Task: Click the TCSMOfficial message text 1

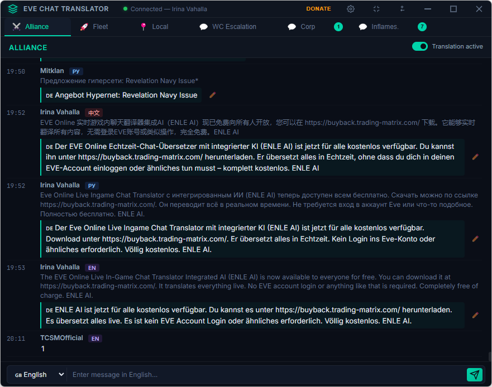Action: tap(42, 349)
